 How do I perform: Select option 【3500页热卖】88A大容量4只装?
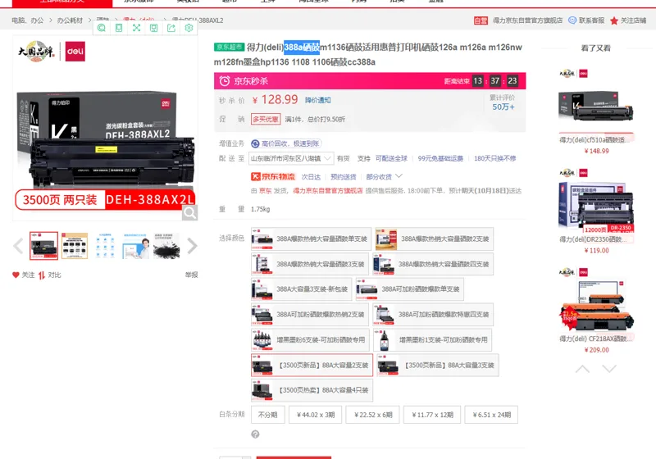coord(312,390)
